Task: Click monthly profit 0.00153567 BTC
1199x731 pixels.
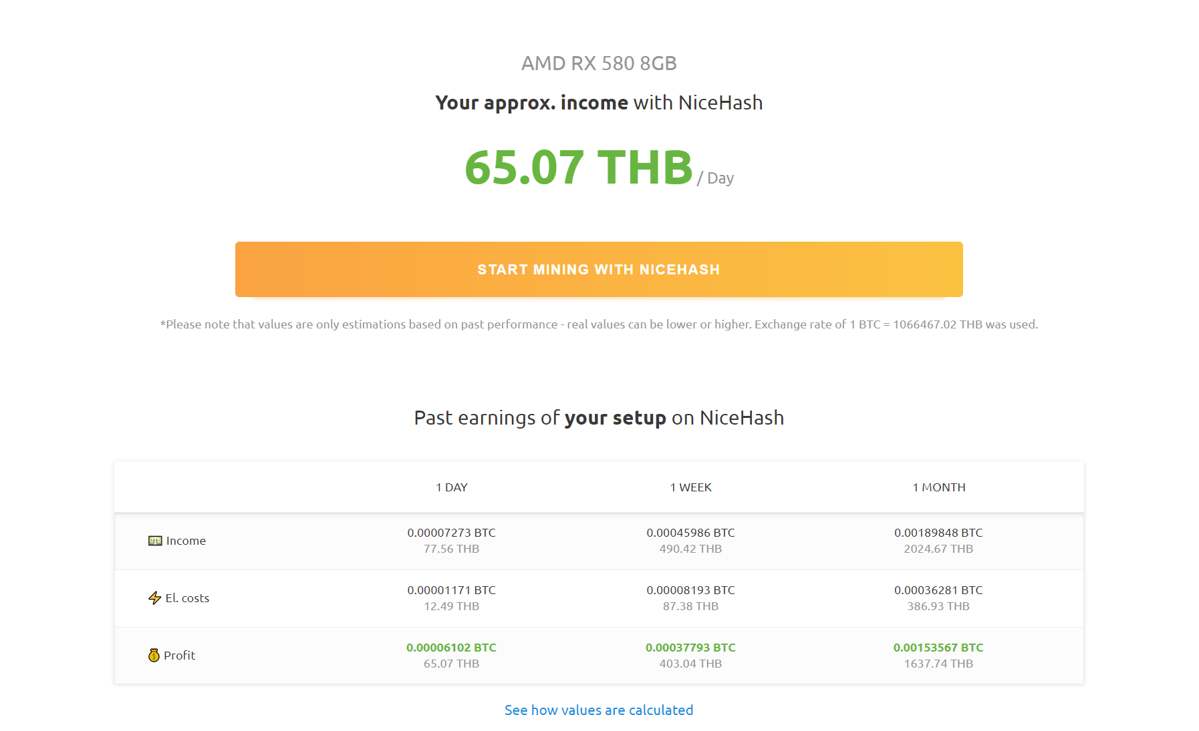Action: click(939, 648)
